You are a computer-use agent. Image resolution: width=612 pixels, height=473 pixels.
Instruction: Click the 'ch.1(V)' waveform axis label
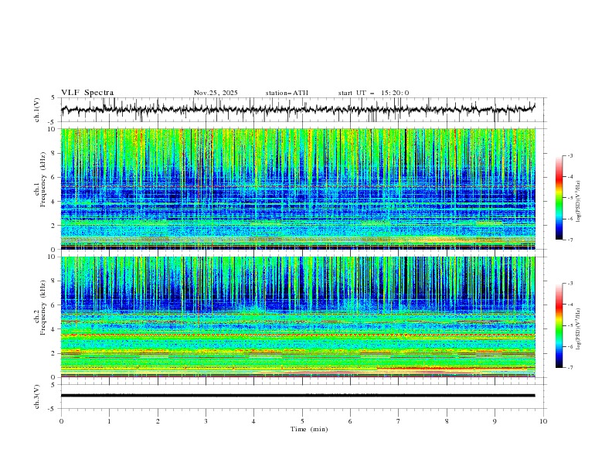(x=37, y=110)
